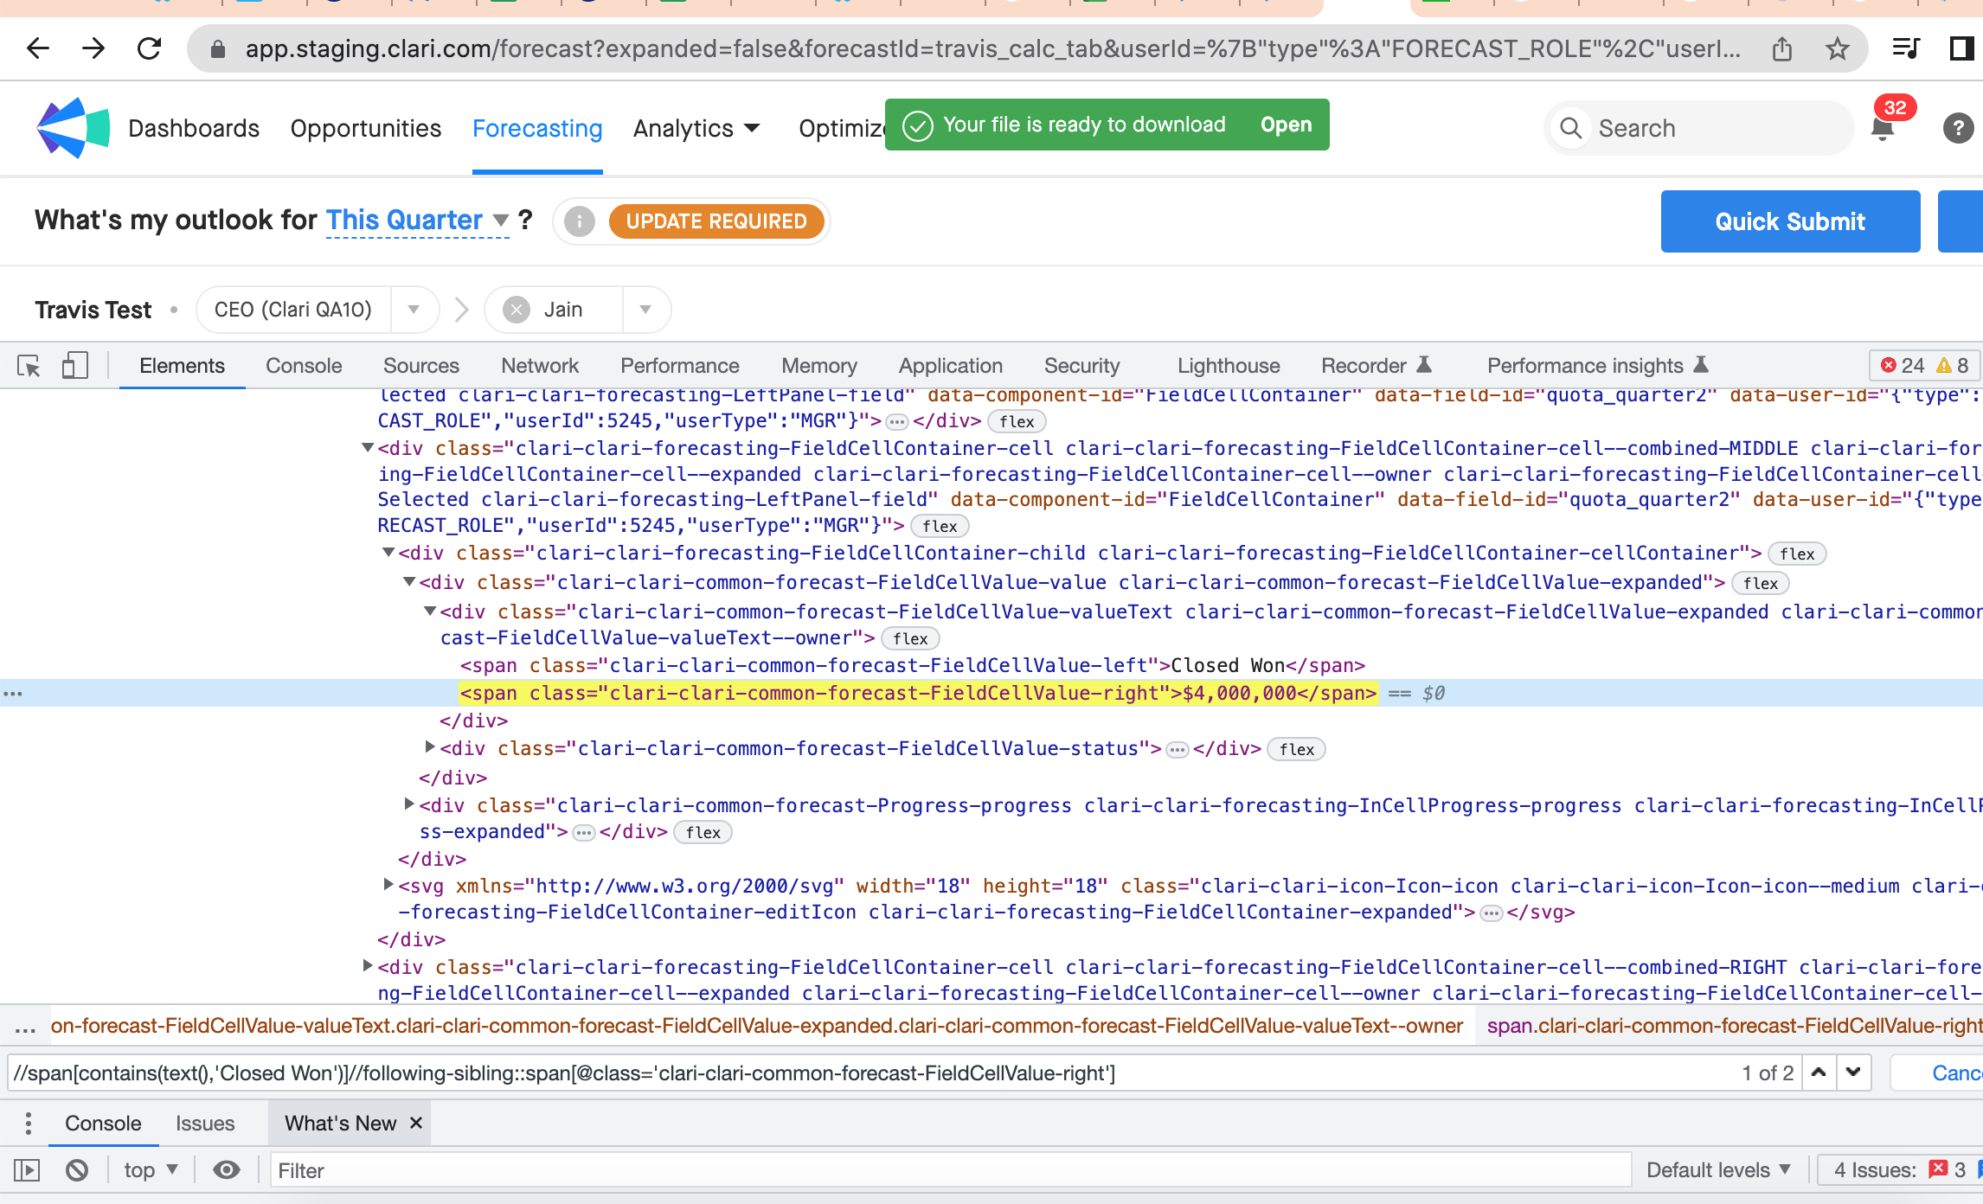
Task: Click the inspect element picker icon
Action: pos(29,366)
